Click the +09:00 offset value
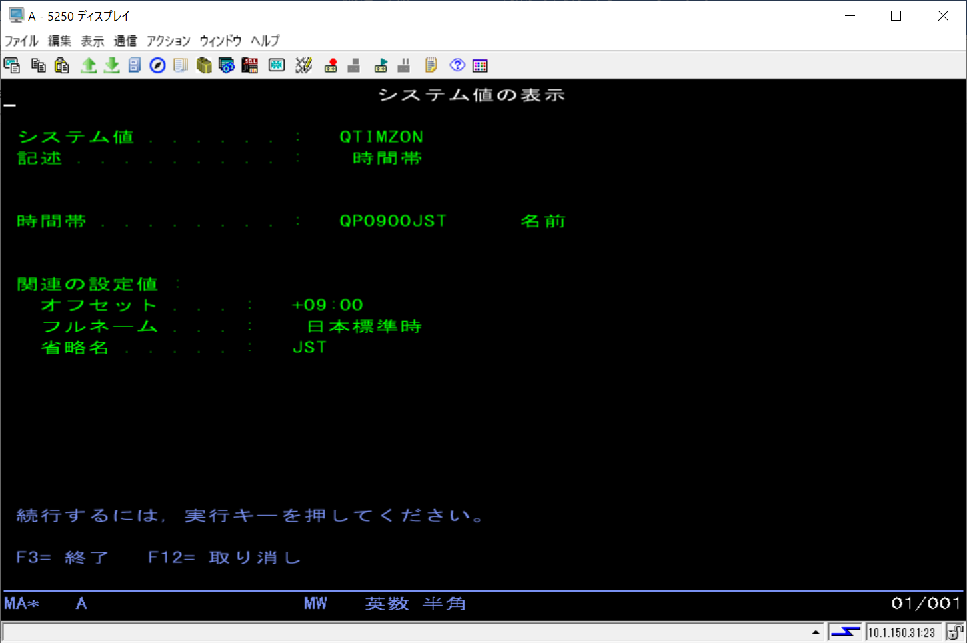 327,305
